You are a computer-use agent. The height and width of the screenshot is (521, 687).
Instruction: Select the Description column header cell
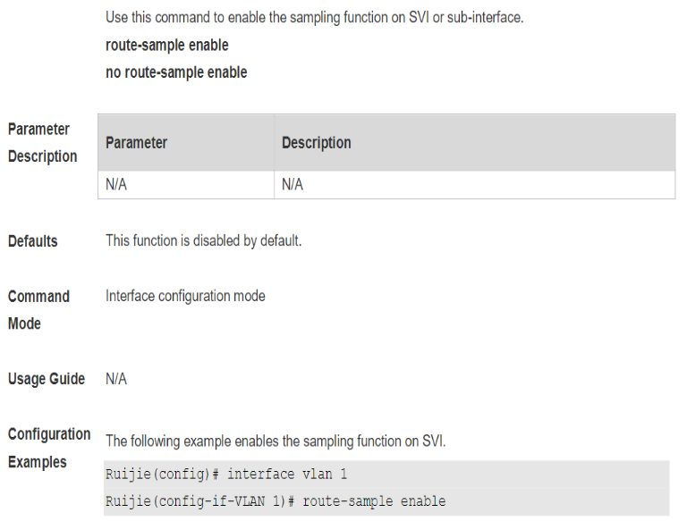[x=474, y=143]
